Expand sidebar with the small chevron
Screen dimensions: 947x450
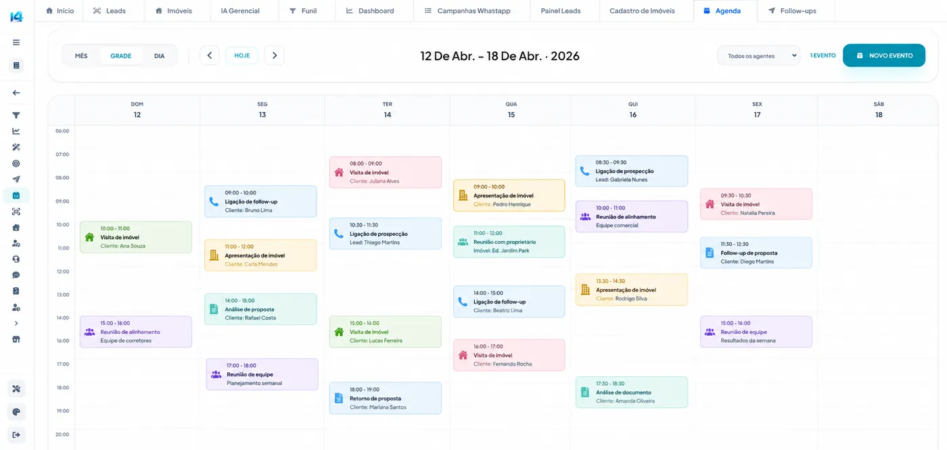16,324
